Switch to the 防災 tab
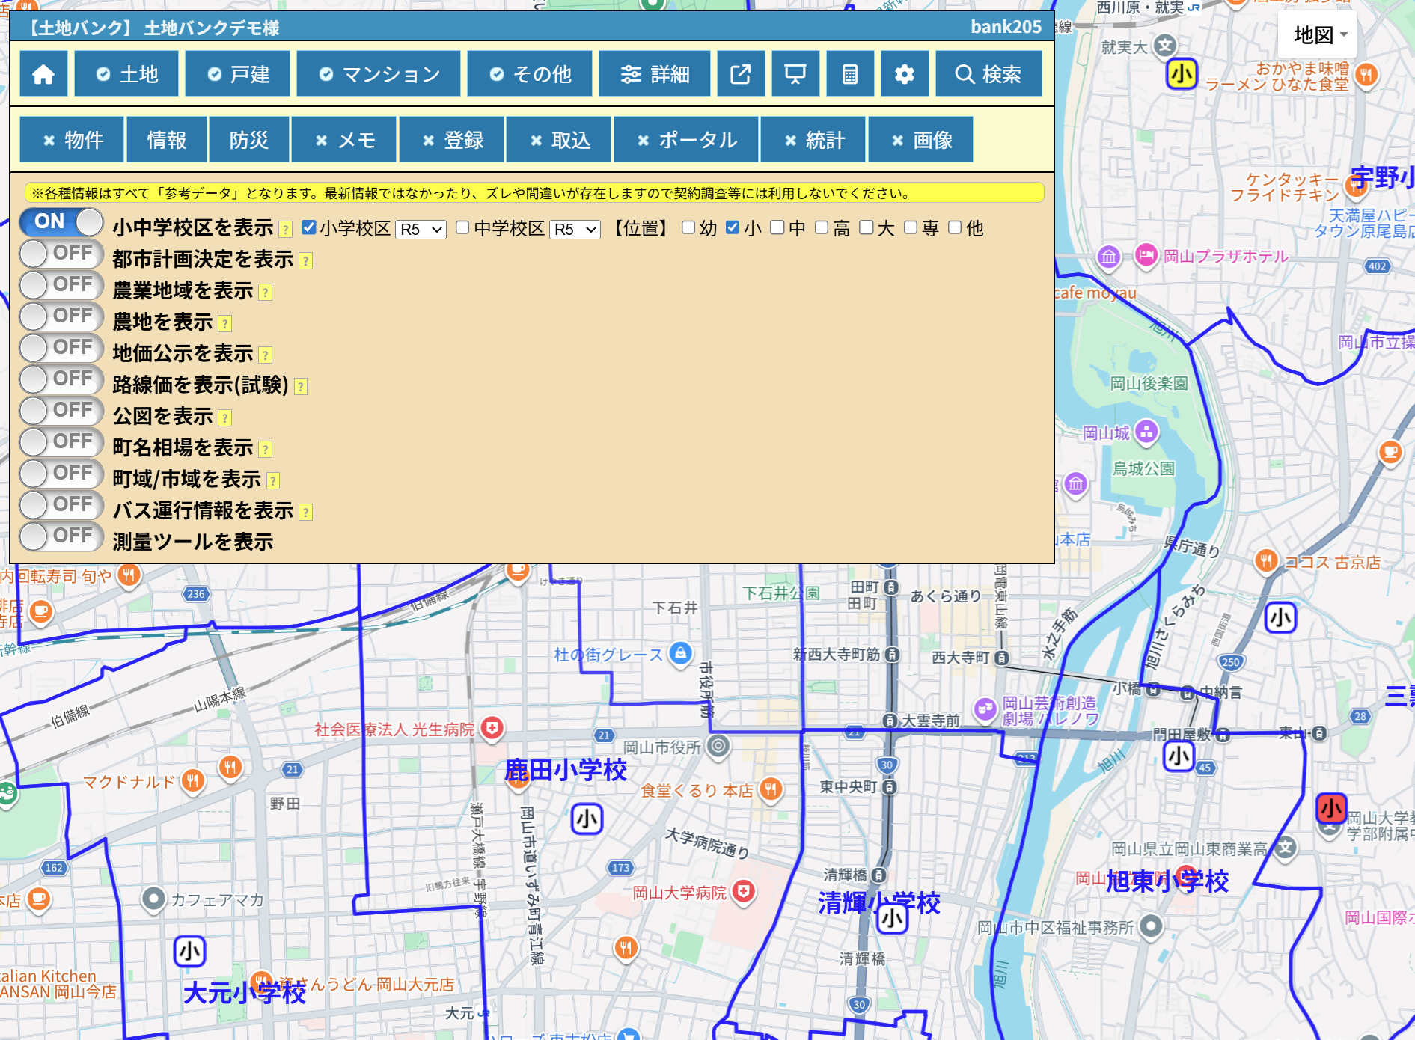The image size is (1415, 1040). (248, 140)
